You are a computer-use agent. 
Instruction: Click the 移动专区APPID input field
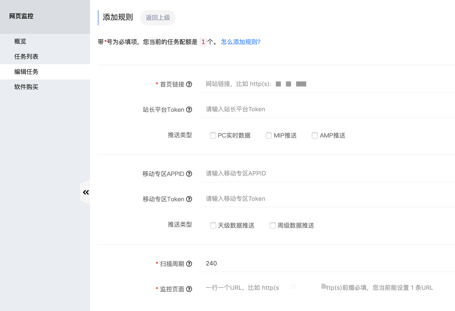(x=327, y=173)
